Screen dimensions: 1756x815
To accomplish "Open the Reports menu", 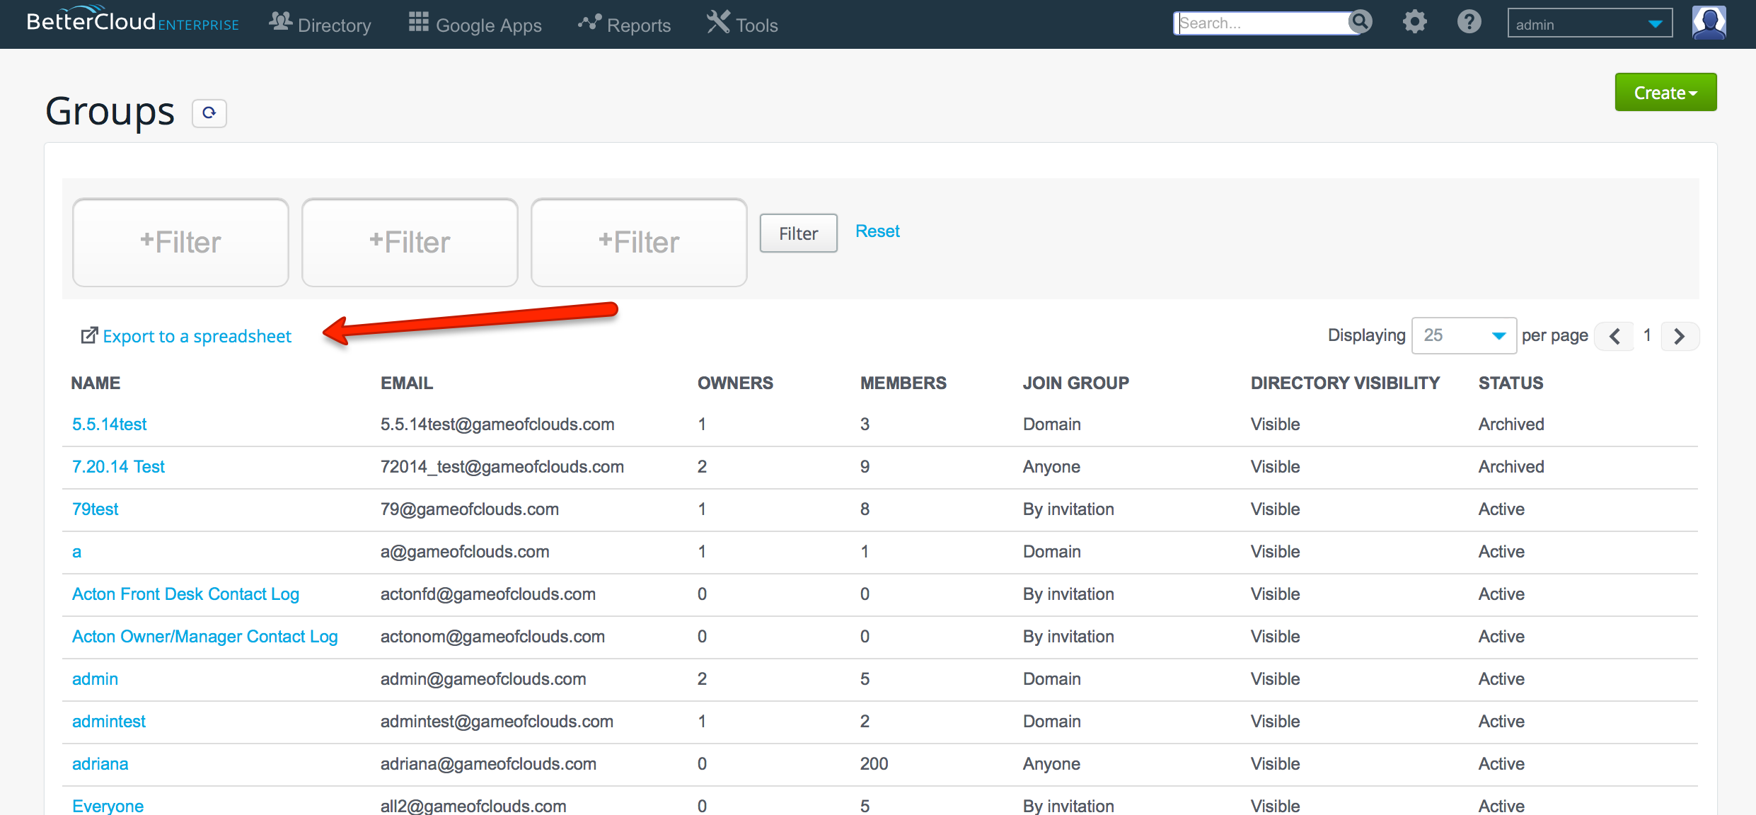I will (x=624, y=24).
